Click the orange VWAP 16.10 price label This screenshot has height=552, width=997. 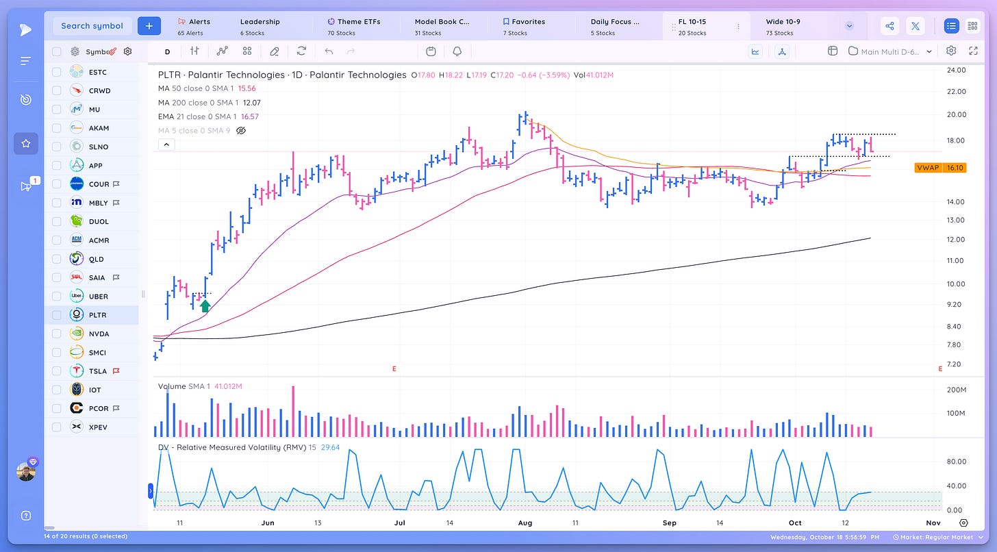940,168
